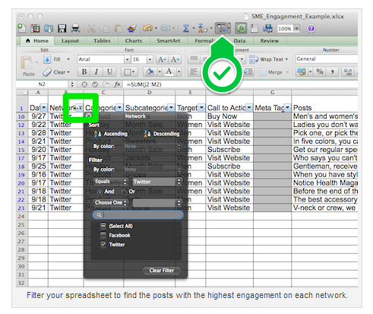Open the Meta Tag filter arrow
Viewport: 373px width, 314px height.
click(287, 107)
